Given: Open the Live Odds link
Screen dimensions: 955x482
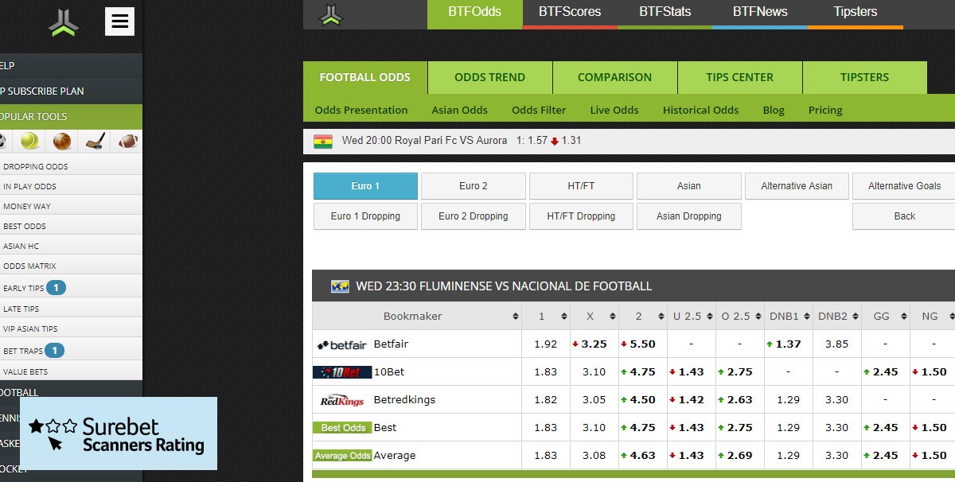Looking at the screenshot, I should 614,110.
